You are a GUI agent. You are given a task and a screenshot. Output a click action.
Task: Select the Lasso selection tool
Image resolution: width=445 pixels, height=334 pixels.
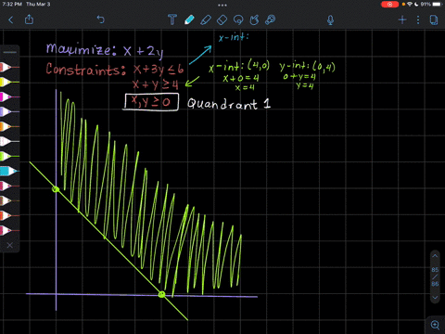pos(238,20)
